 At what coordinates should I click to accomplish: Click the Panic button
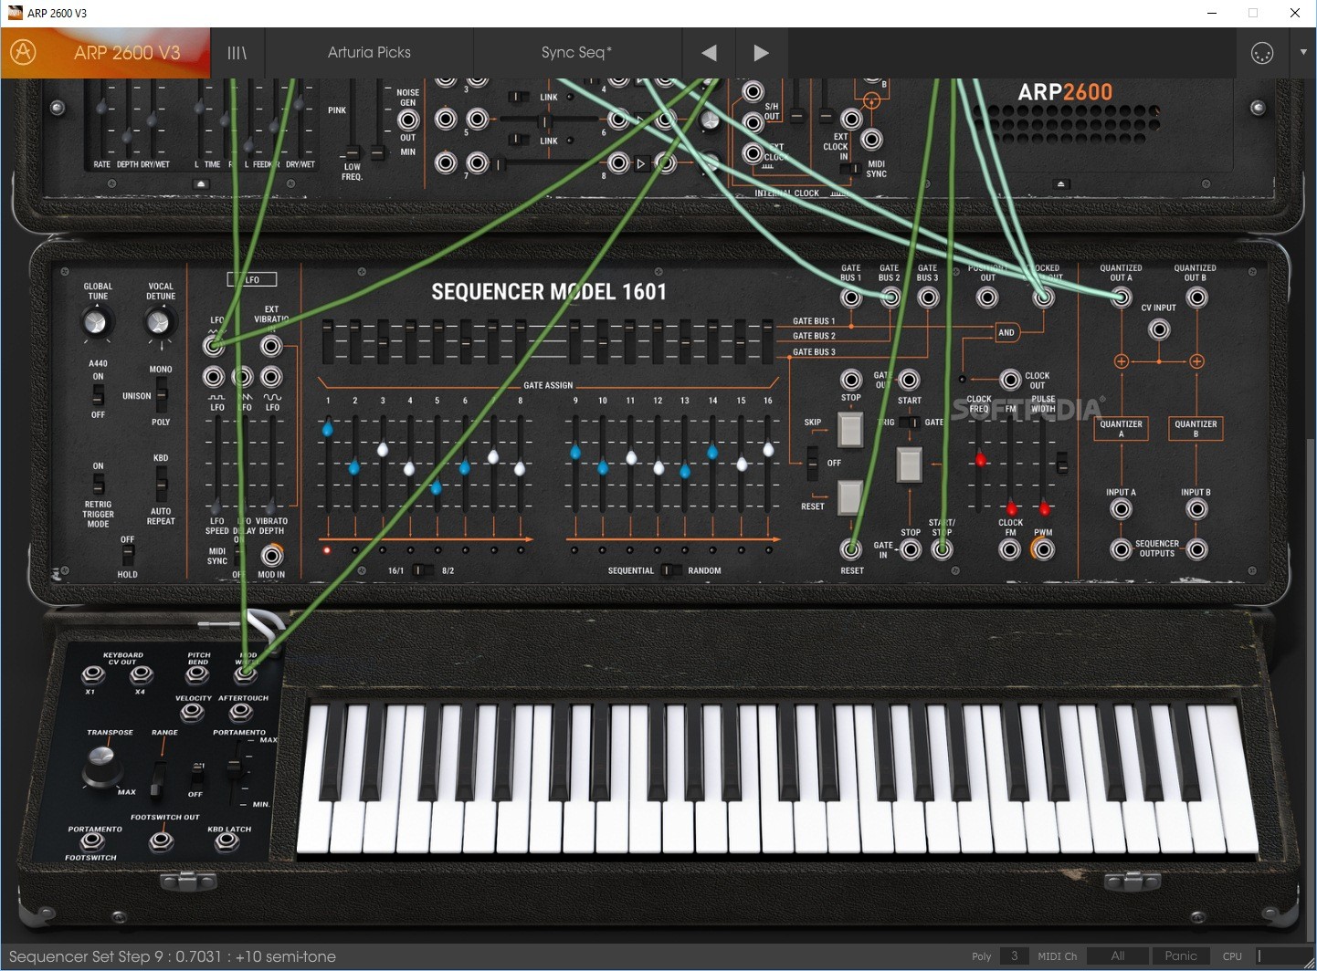(x=1181, y=956)
